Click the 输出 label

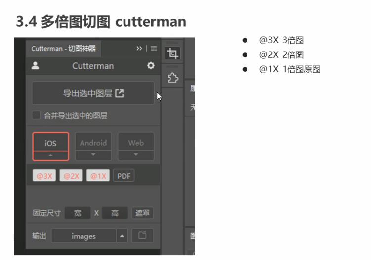tap(40, 236)
